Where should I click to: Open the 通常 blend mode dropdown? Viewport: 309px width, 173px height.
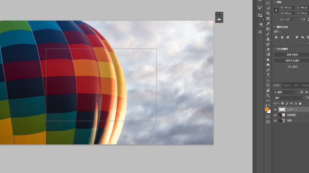[288, 98]
